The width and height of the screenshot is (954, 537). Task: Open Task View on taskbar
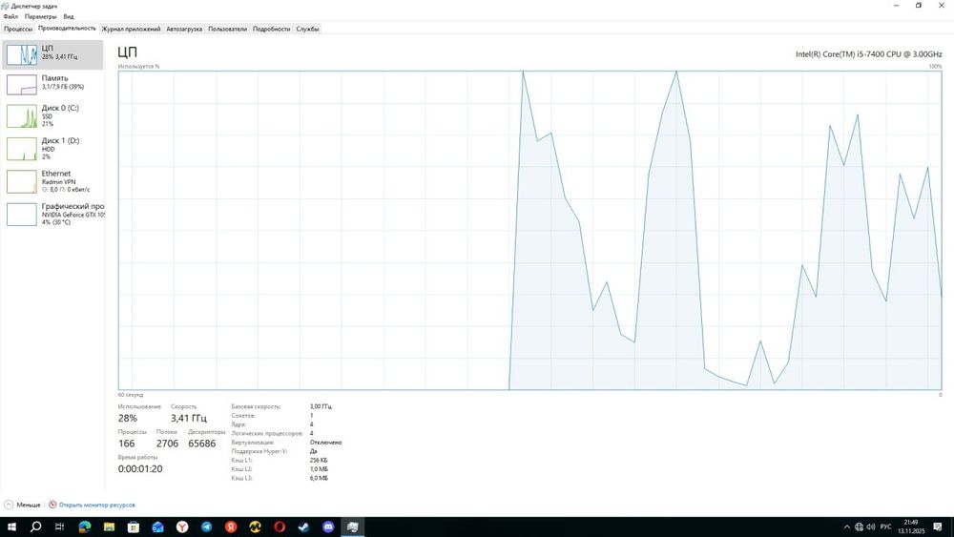point(59,527)
